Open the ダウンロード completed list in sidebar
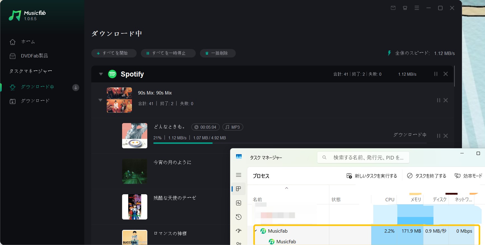 [x=29, y=101]
